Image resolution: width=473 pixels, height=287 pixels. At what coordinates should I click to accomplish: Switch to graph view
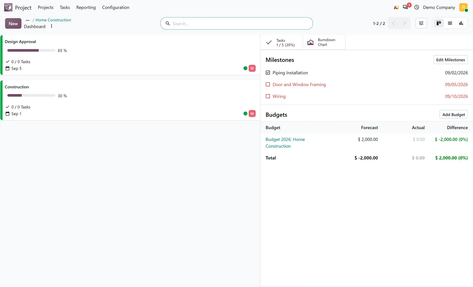coord(461,23)
